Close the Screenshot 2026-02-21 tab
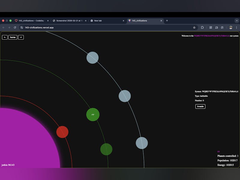This screenshot has height=180, width=240. [85, 21]
